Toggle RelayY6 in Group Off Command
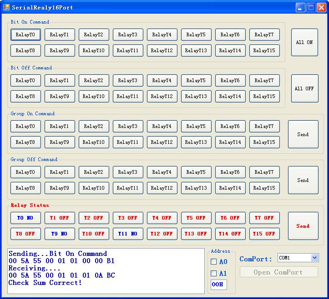This screenshot has height=299, width=329. tap(230, 172)
